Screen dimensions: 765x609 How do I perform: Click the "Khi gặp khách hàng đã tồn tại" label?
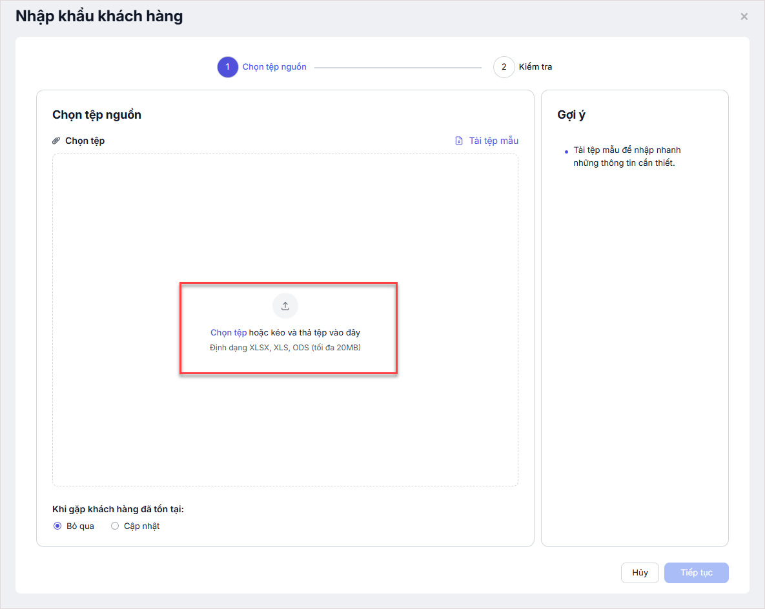[x=118, y=509]
